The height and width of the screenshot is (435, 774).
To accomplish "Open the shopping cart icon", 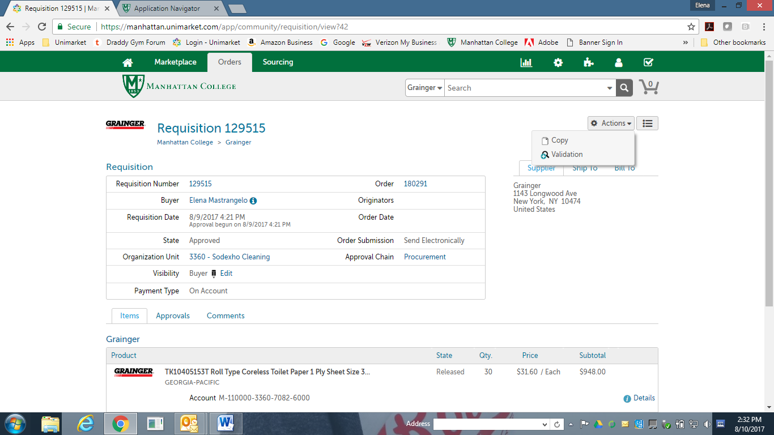I will (649, 87).
